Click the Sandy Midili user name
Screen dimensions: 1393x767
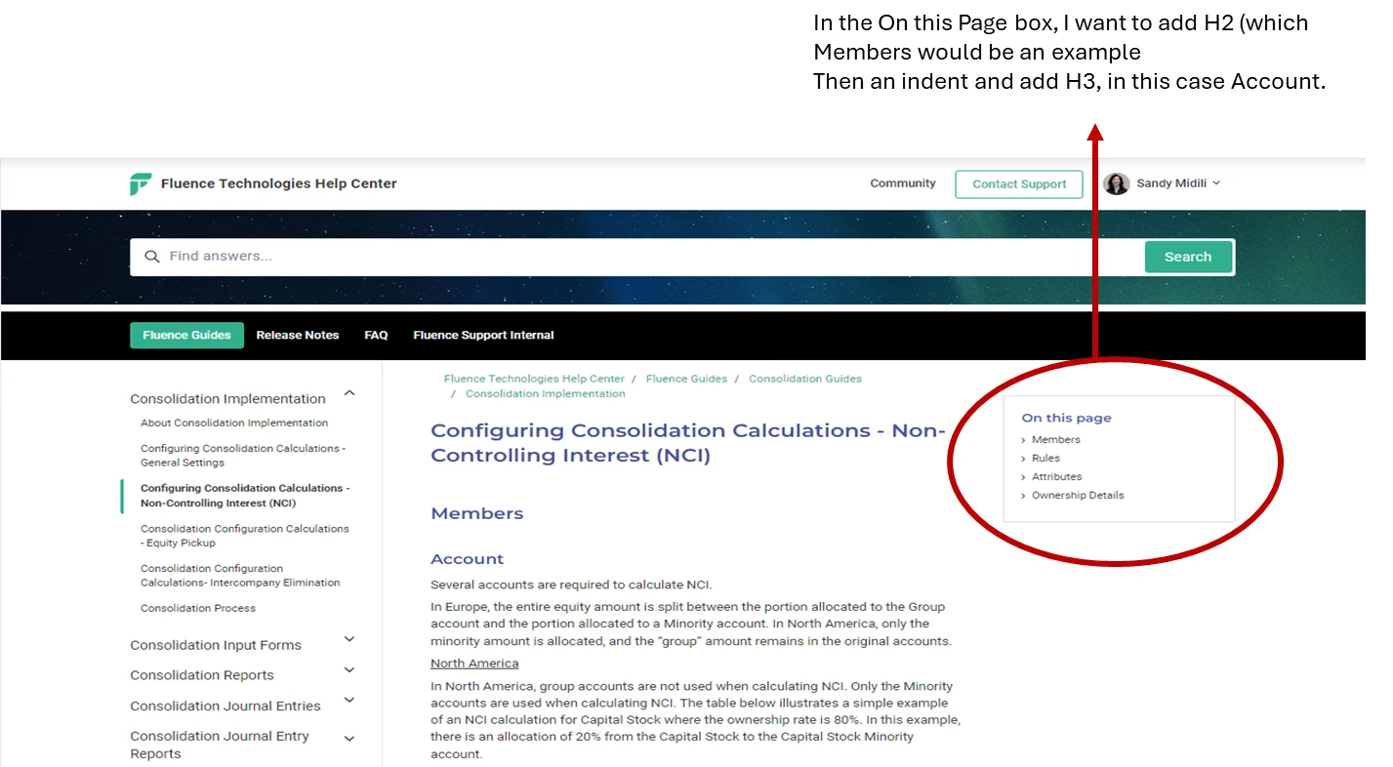(x=1171, y=183)
